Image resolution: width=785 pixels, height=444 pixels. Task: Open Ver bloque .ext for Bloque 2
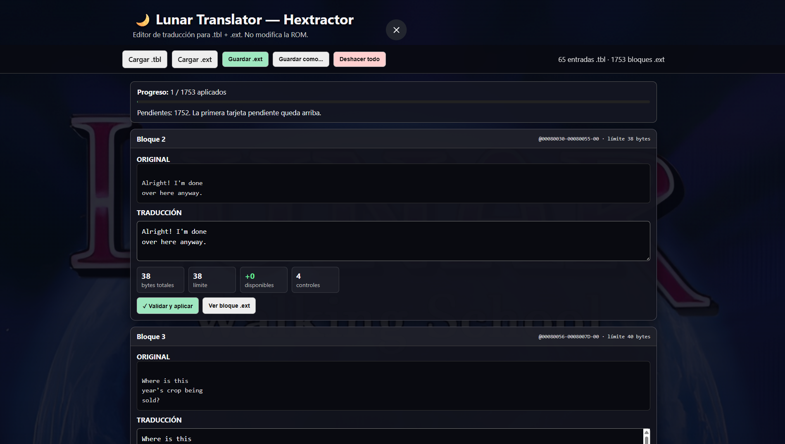tap(229, 306)
